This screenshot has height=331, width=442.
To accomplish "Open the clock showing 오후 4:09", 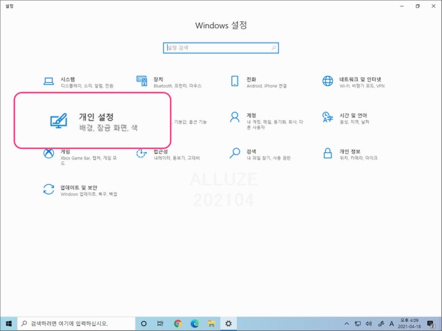I will (x=410, y=323).
